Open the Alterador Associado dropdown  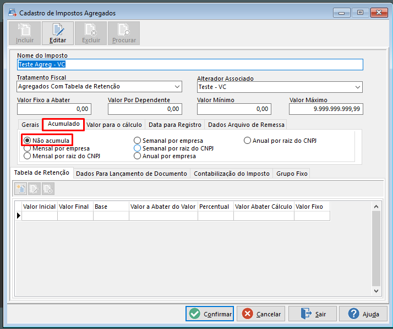point(357,87)
